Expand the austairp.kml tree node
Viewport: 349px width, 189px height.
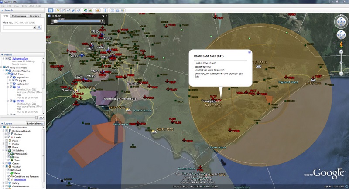point(8,84)
